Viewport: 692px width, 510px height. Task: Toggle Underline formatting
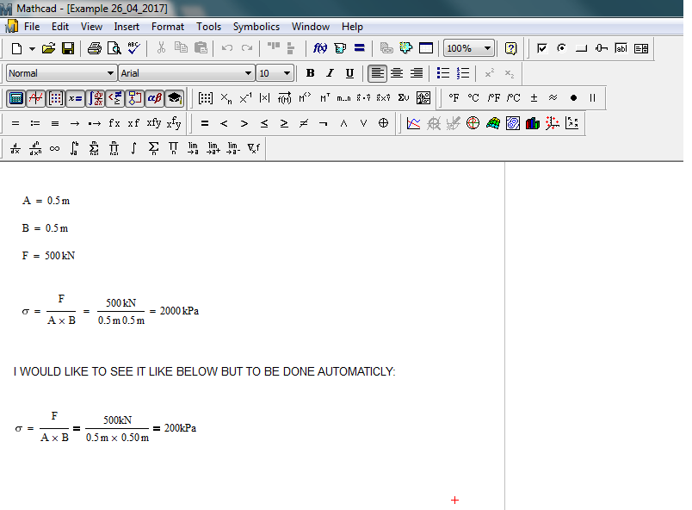pos(349,73)
